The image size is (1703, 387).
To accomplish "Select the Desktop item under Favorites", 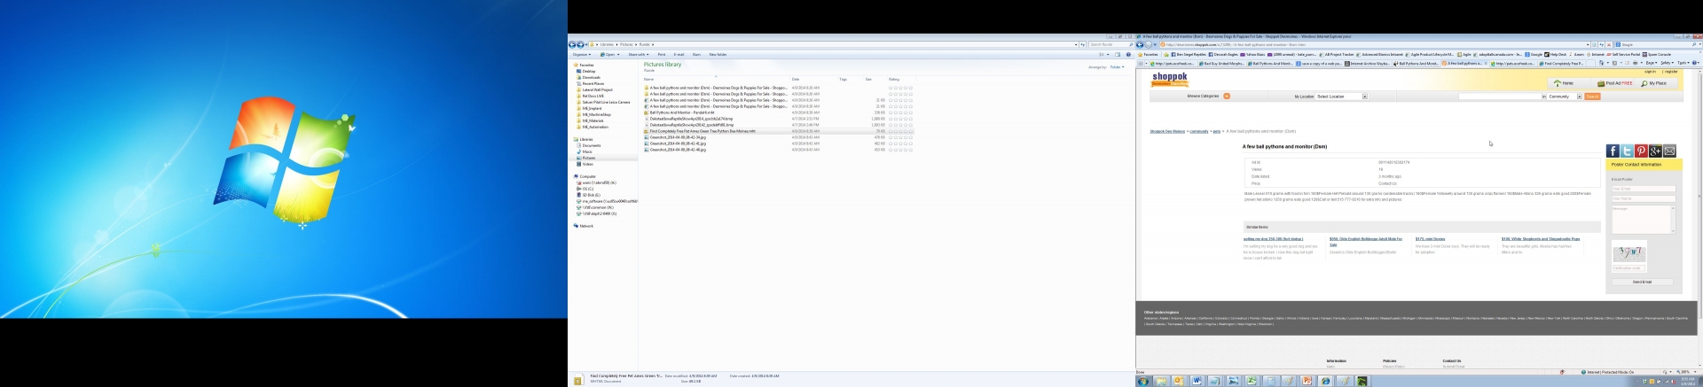I will point(588,71).
